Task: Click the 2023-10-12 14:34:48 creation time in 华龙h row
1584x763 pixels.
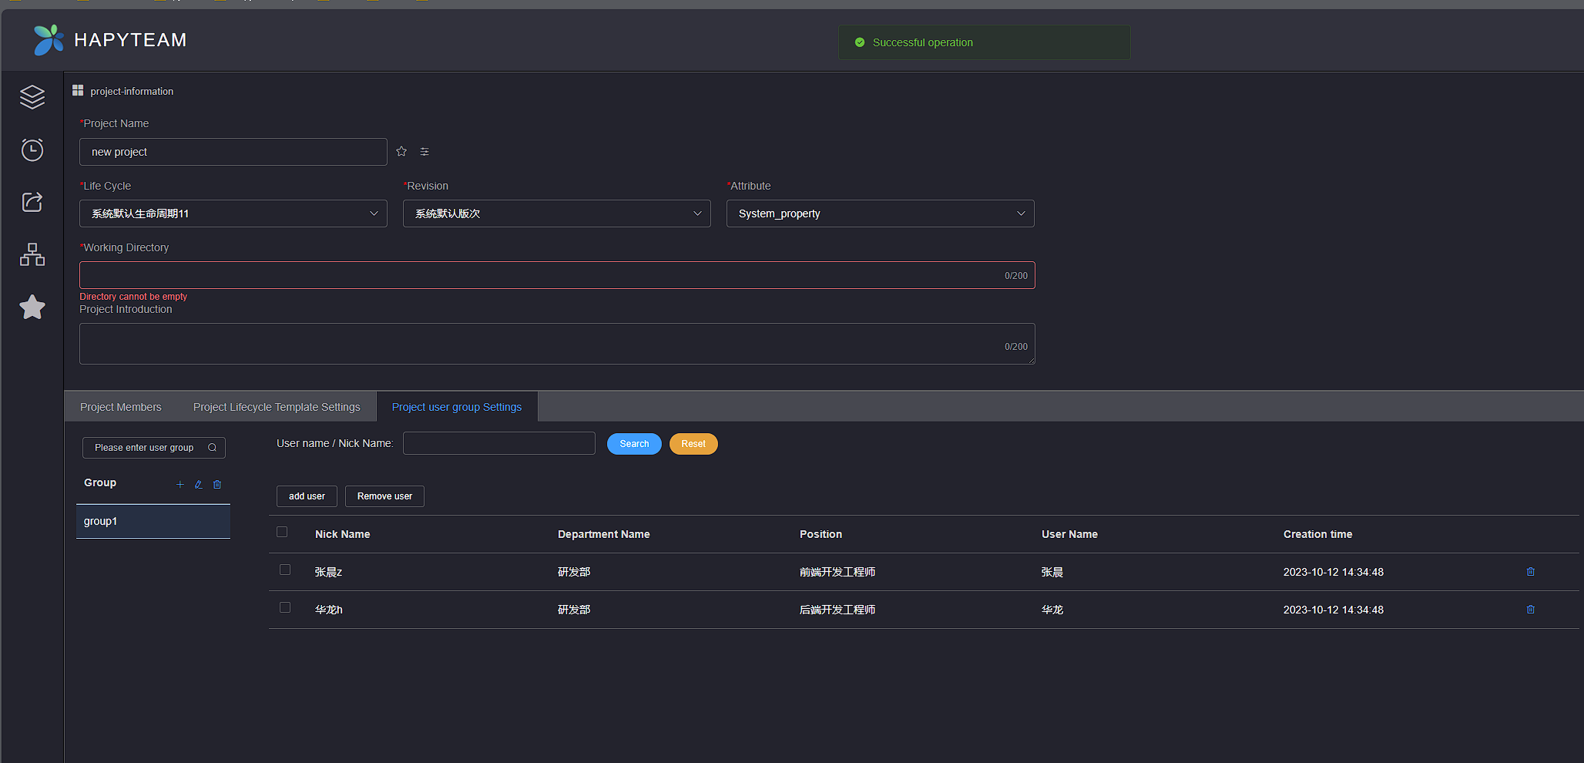Action: 1334,610
